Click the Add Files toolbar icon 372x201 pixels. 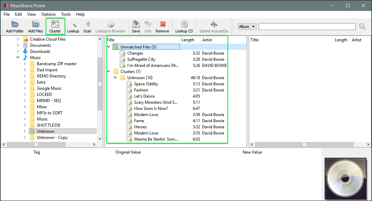[35, 24]
